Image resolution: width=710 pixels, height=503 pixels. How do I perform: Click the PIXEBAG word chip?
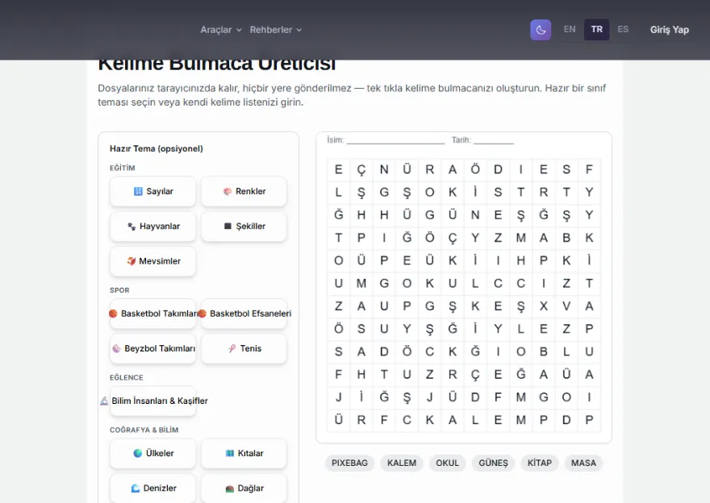349,464
